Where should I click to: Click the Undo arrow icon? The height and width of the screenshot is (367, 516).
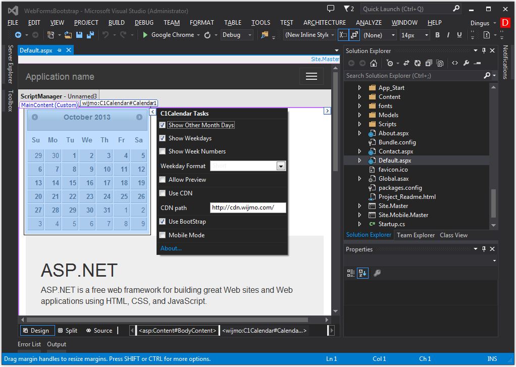(106, 34)
